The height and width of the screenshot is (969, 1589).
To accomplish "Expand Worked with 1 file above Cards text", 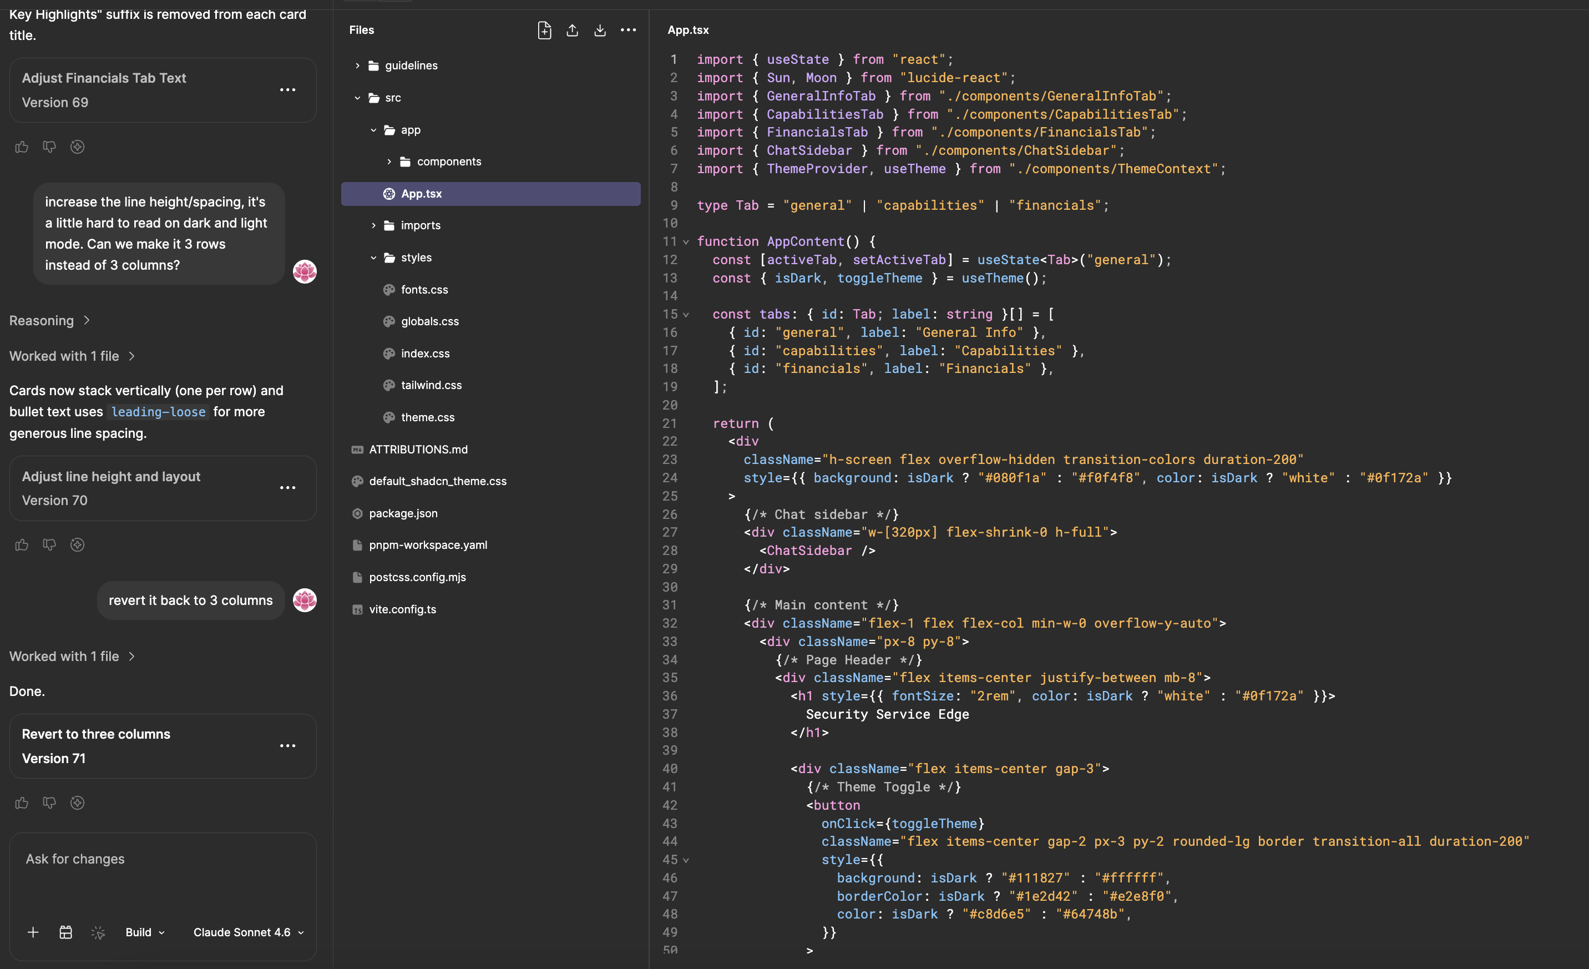I will (x=72, y=356).
